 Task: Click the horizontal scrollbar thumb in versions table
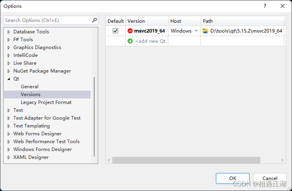(186, 160)
